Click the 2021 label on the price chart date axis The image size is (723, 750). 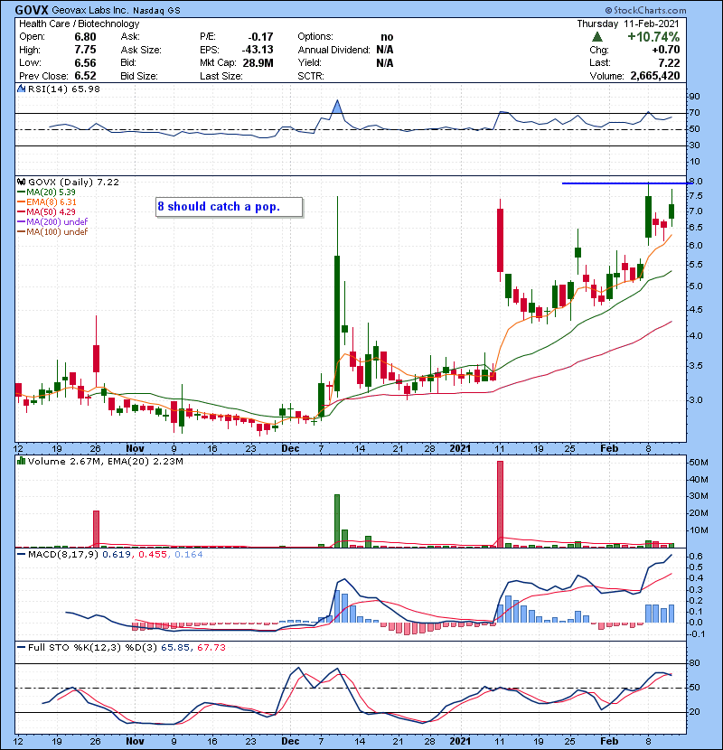click(460, 449)
